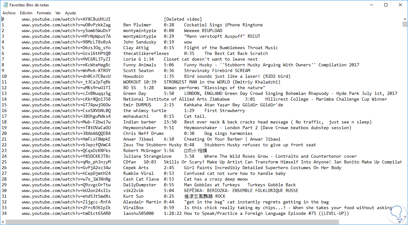This screenshot has width=408, height=225.
Task: Click horizontal scrollbar left arrow
Action: coord(3,222)
